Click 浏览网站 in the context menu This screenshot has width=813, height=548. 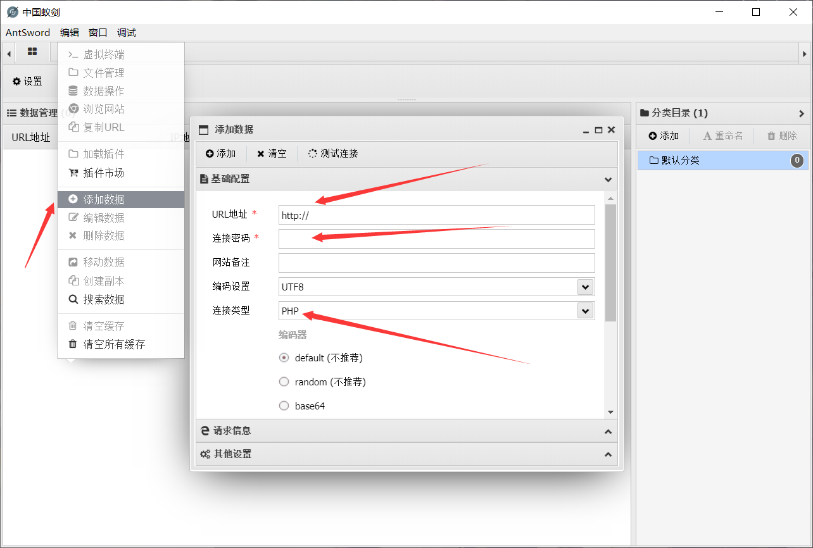[x=121, y=109]
